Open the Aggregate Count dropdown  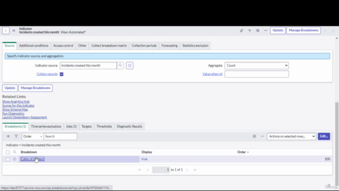coord(256,65)
